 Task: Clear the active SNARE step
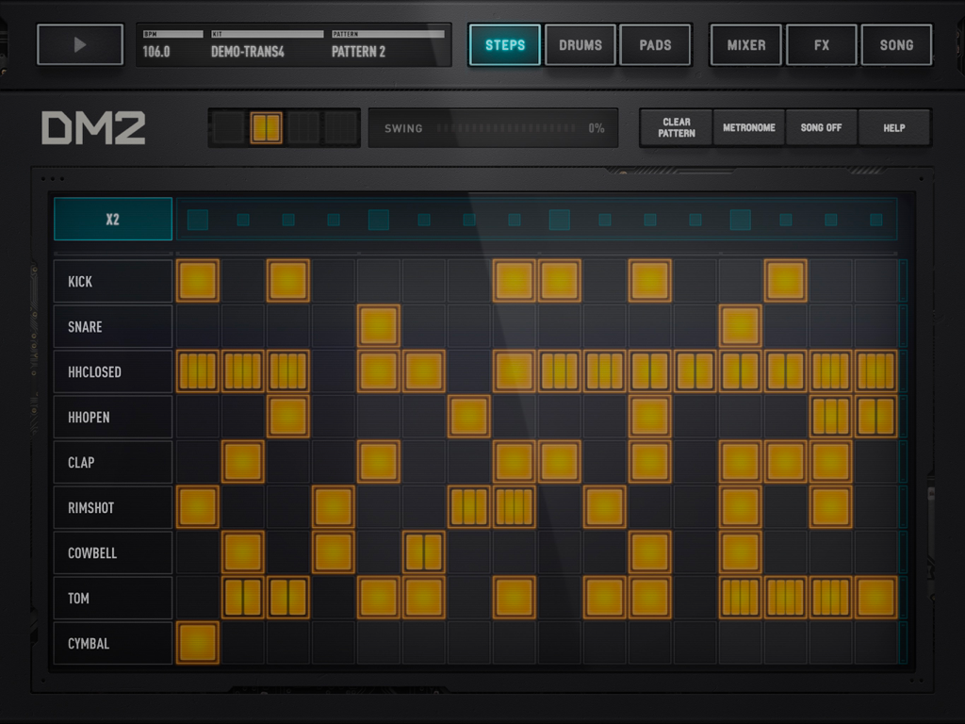pyautogui.click(x=378, y=326)
